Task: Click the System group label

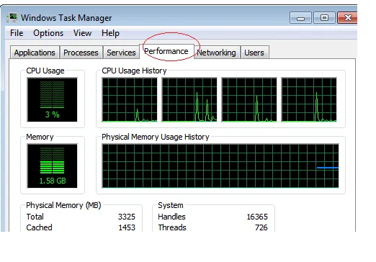Action: coord(171,205)
